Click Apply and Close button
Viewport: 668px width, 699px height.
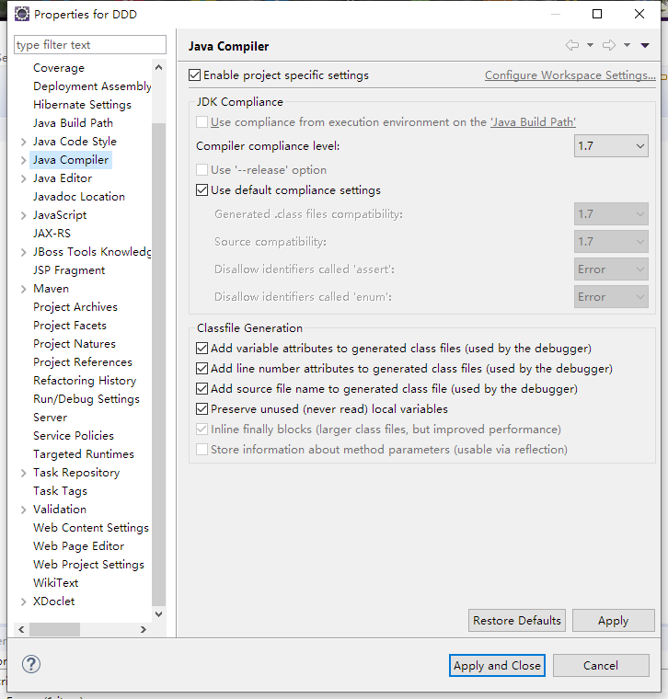(x=497, y=666)
